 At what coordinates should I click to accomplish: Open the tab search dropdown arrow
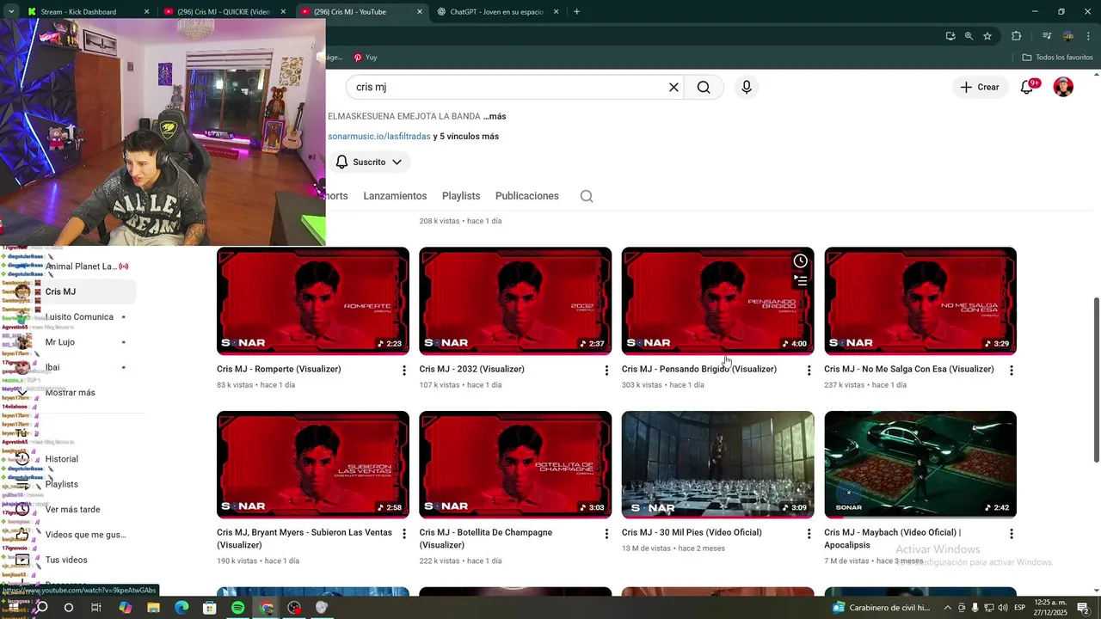click(11, 12)
